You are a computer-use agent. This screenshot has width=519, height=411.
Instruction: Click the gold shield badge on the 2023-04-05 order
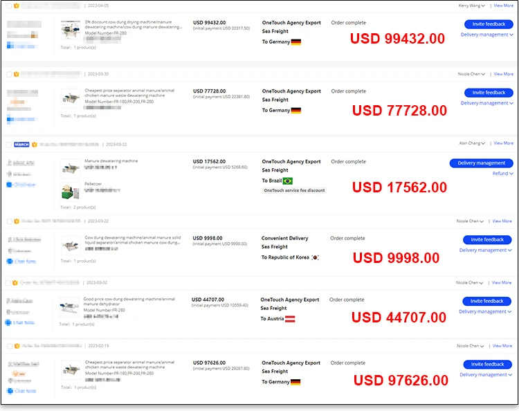point(15,6)
